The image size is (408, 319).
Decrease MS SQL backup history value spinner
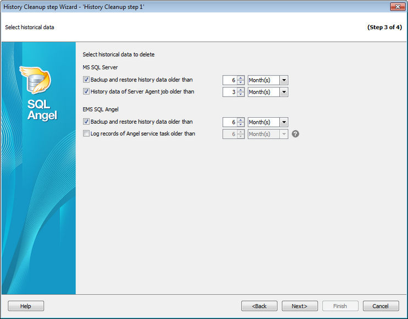tap(241, 82)
